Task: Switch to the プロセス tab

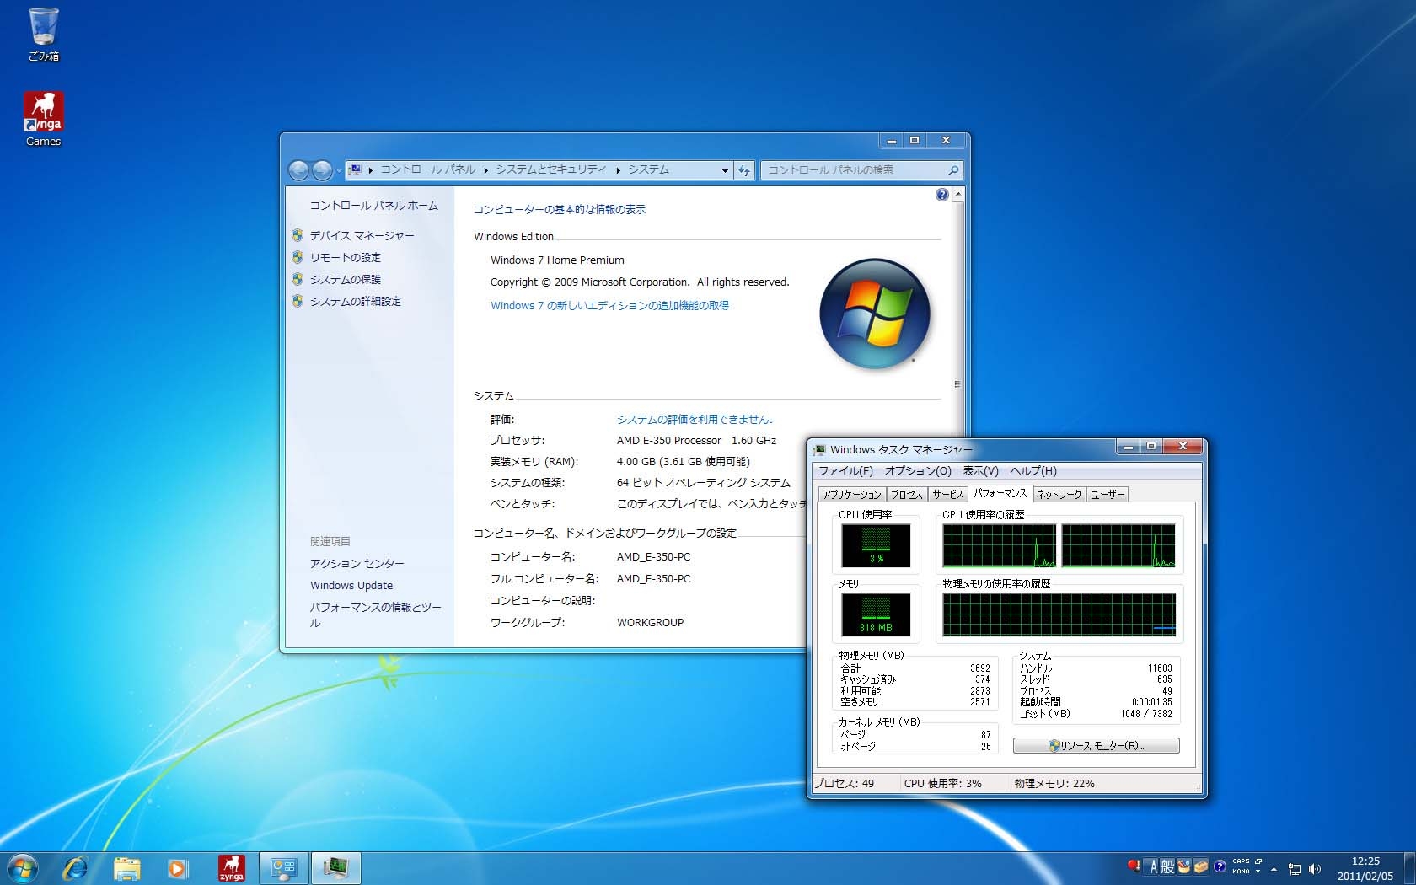Action: [906, 495]
